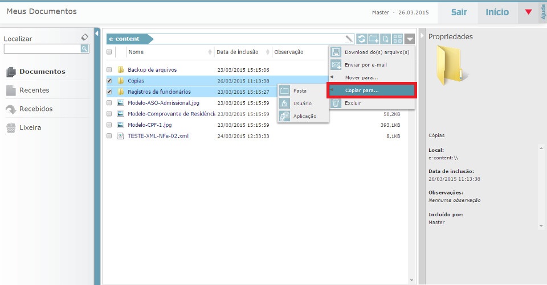This screenshot has width=547, height=285.
Task: Click the refresh icon in the toolbar
Action: coord(362,39)
